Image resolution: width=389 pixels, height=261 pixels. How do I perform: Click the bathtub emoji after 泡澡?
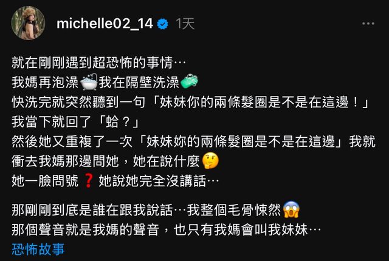pos(89,82)
